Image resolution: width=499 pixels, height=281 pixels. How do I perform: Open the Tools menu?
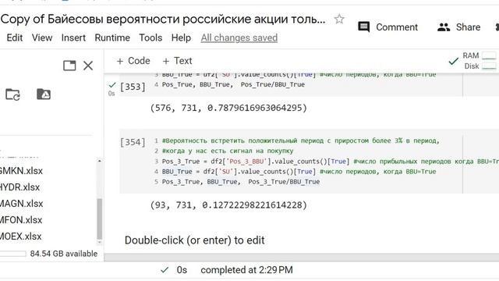(150, 37)
